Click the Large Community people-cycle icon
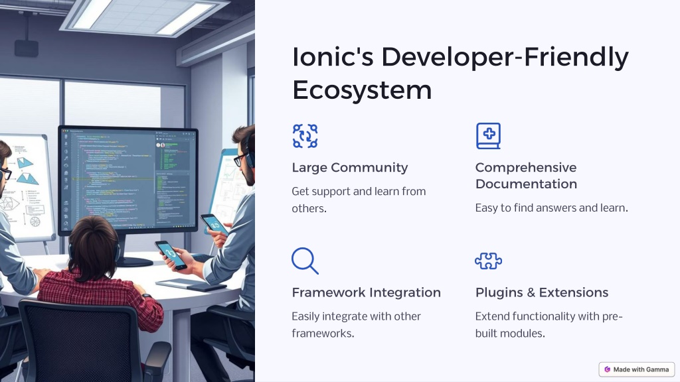Image resolution: width=680 pixels, height=382 pixels. coord(305,136)
